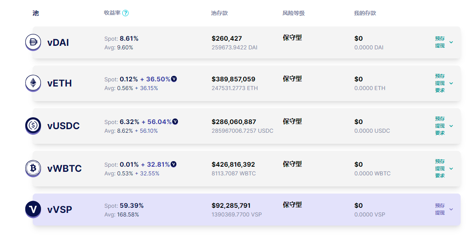This screenshot has height=237, width=476.
Task: Click VSP reward badge beside 32.81%
Action: [174, 164]
